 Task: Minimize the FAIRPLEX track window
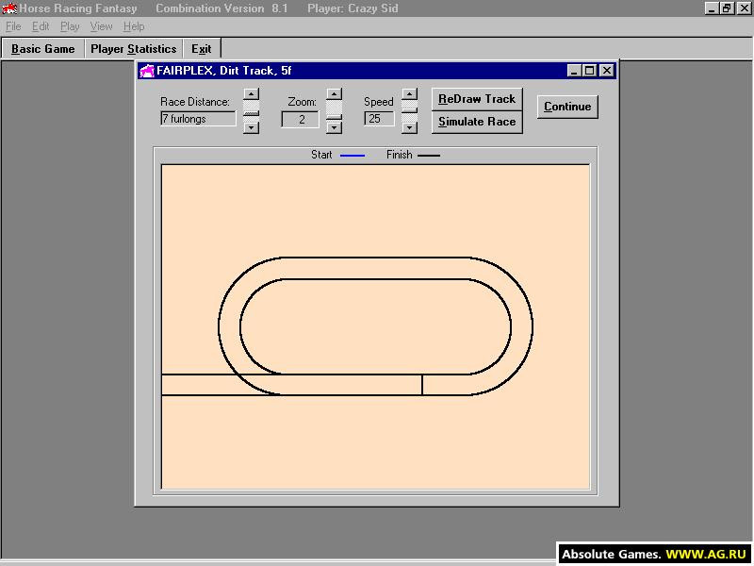(x=573, y=71)
